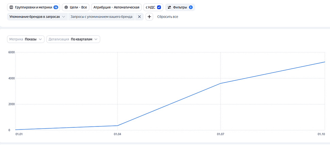Click the 01.04 data point on chart line
The image size is (330, 145).
[117, 125]
